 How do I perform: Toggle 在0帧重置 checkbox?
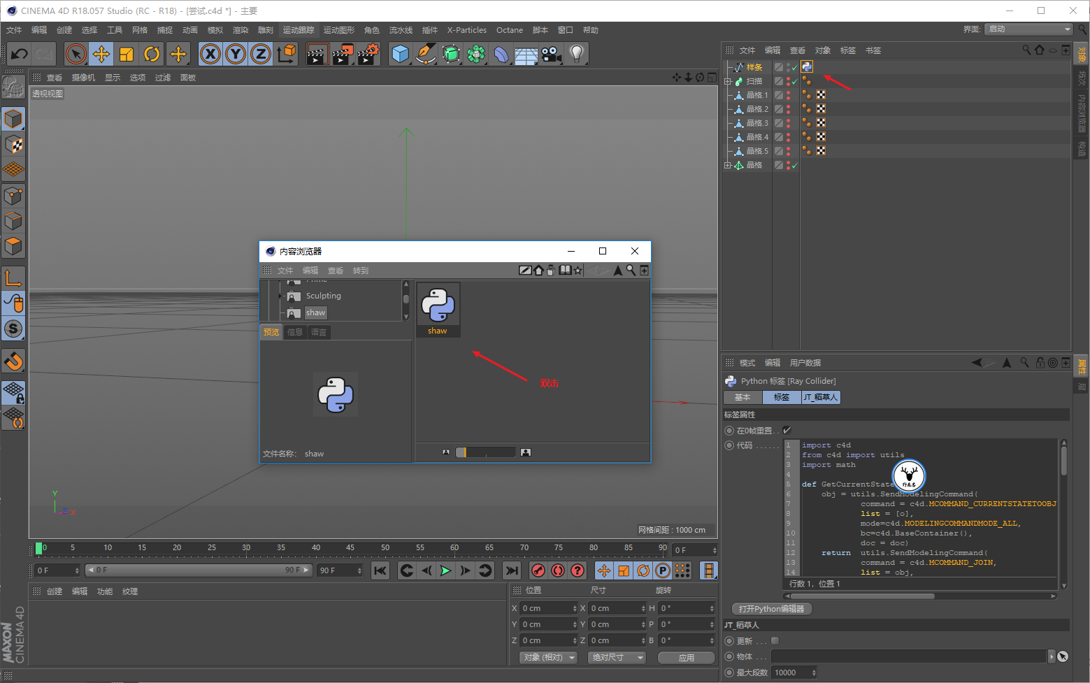pos(787,431)
